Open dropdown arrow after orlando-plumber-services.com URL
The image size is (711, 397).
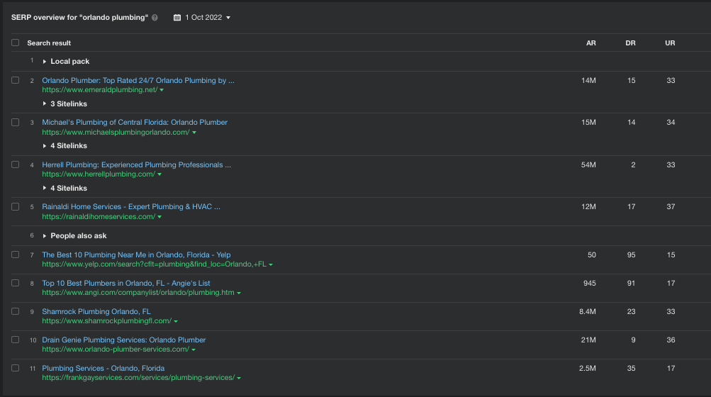[194, 350]
